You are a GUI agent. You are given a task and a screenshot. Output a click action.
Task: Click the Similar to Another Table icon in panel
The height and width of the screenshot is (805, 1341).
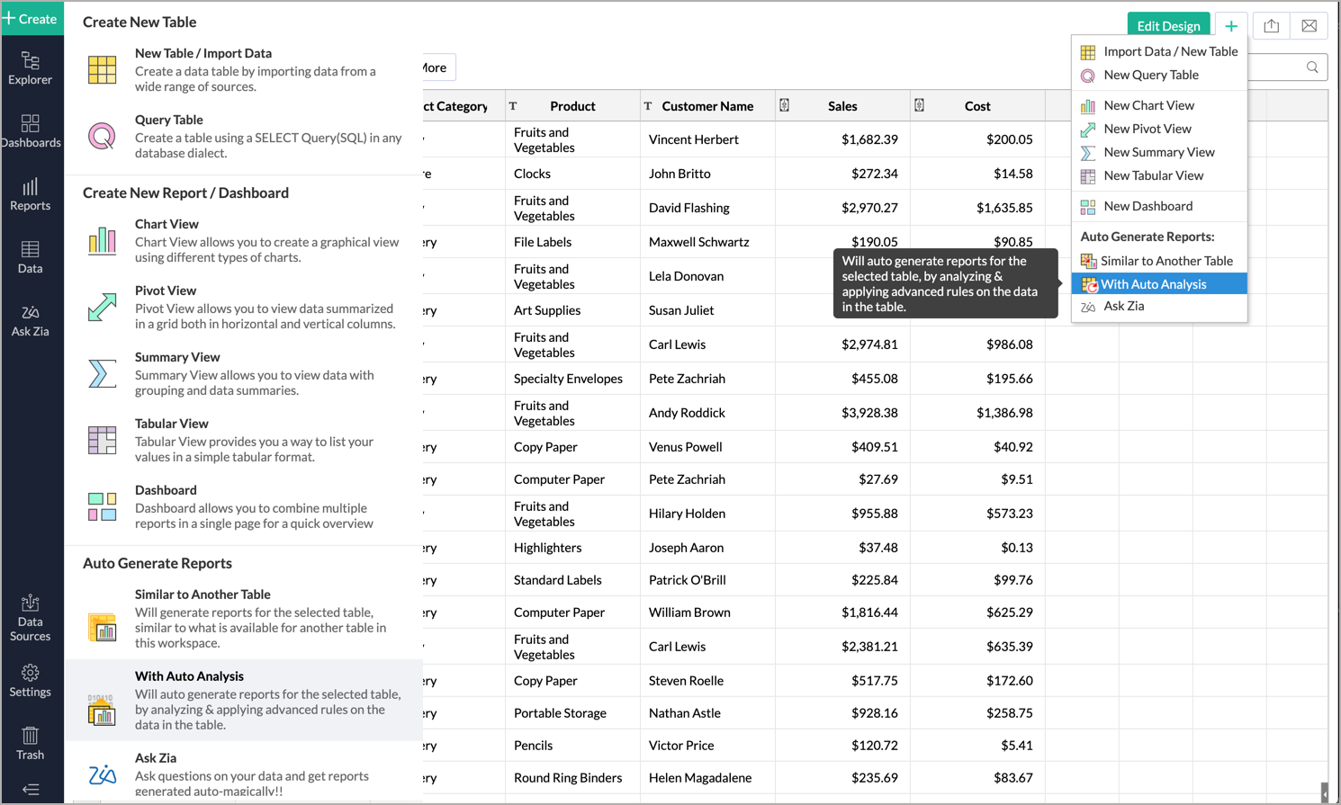pyautogui.click(x=102, y=626)
